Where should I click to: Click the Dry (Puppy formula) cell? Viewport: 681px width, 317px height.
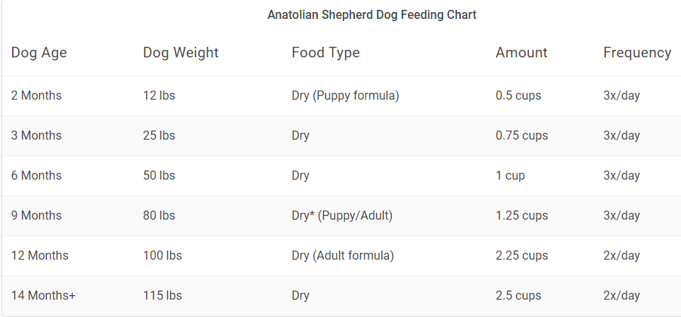tap(345, 96)
